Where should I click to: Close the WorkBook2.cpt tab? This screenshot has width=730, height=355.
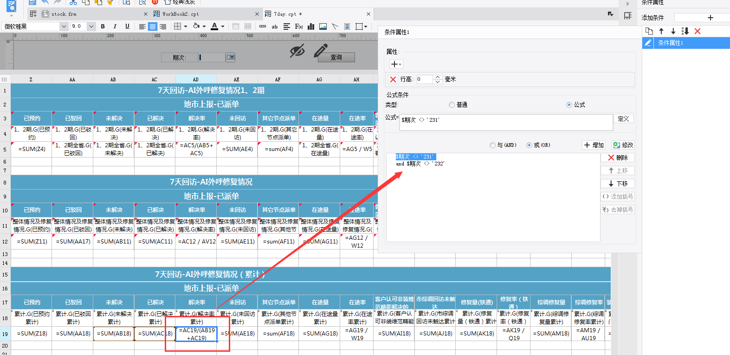click(257, 14)
